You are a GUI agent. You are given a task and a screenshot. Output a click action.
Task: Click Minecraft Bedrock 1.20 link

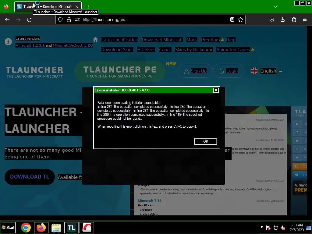73,45
